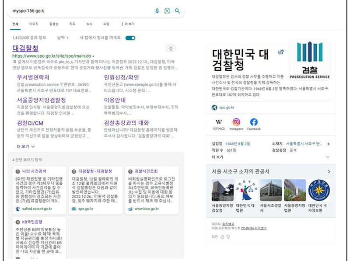The width and height of the screenshot is (350, 261).
Task: Open the 더 보기 search tabs menu
Action: point(128,24)
